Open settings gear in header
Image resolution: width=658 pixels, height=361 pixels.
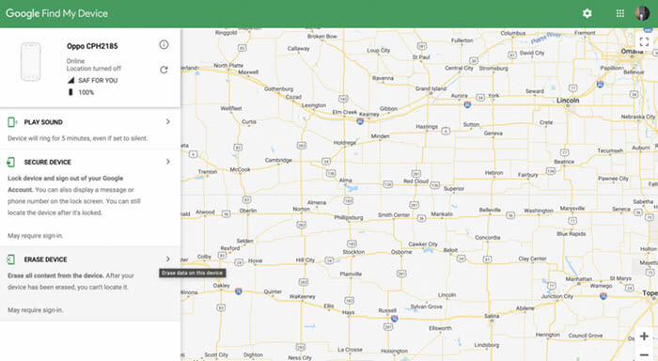pyautogui.click(x=587, y=13)
